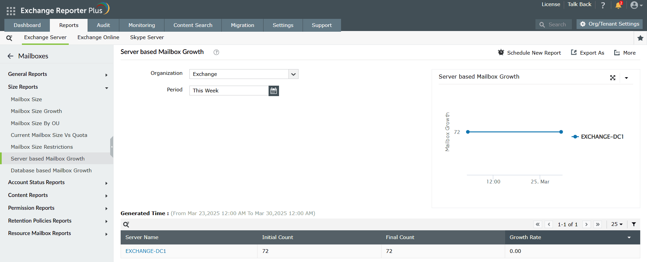
Task: Open the Settings tab
Action: 283,25
